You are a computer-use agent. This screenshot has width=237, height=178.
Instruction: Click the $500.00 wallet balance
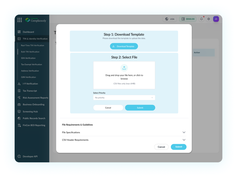click(188, 19)
